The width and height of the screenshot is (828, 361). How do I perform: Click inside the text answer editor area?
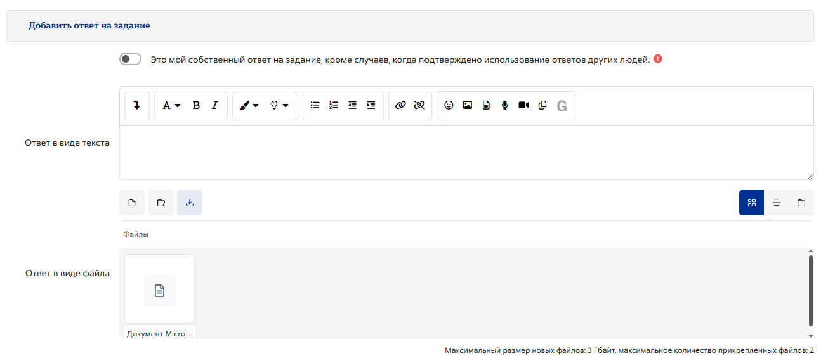click(466, 153)
